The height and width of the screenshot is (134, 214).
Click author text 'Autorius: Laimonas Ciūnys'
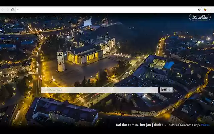point(184,125)
